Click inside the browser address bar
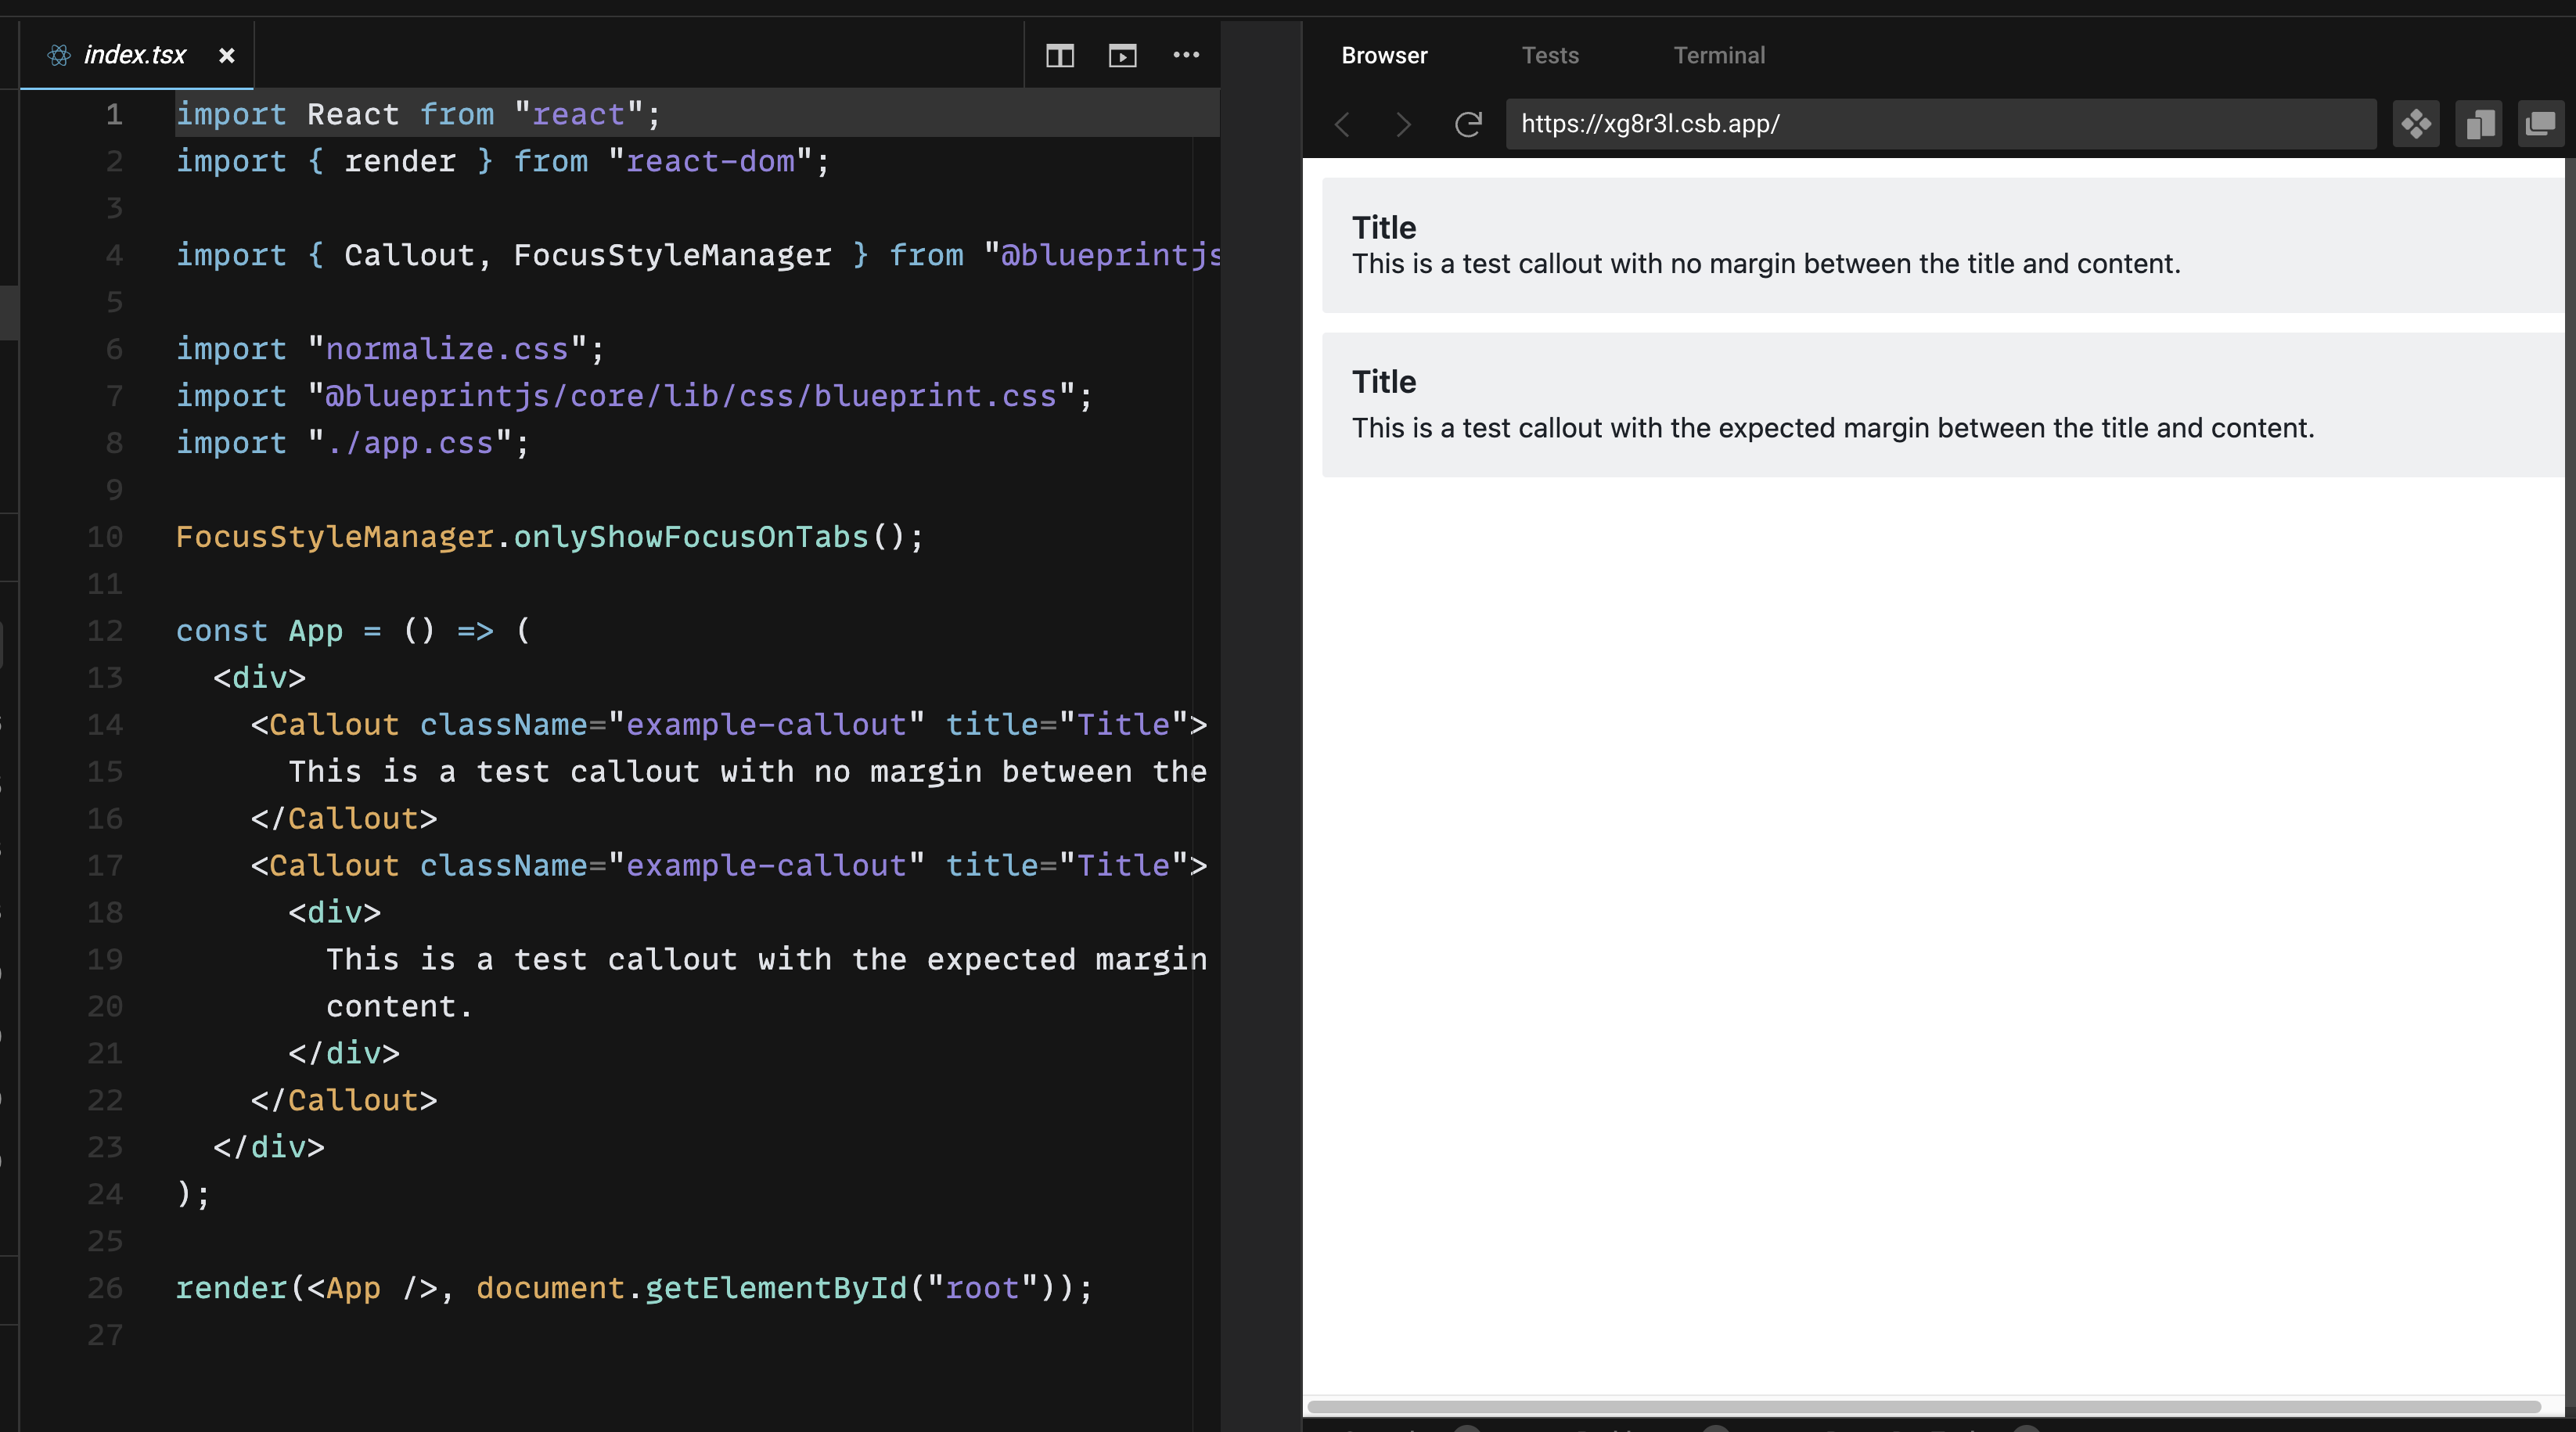The width and height of the screenshot is (2576, 1432). 1940,124
